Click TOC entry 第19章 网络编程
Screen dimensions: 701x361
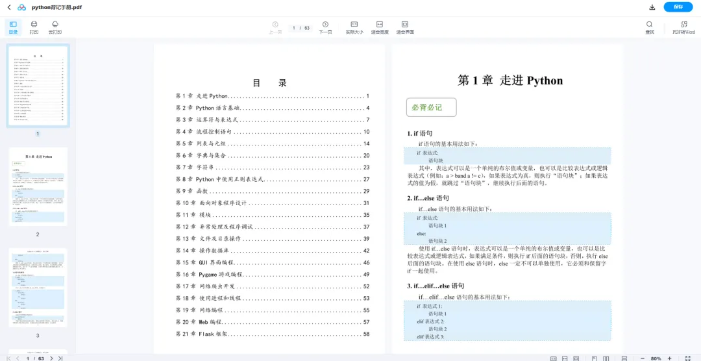pyautogui.click(x=273, y=310)
